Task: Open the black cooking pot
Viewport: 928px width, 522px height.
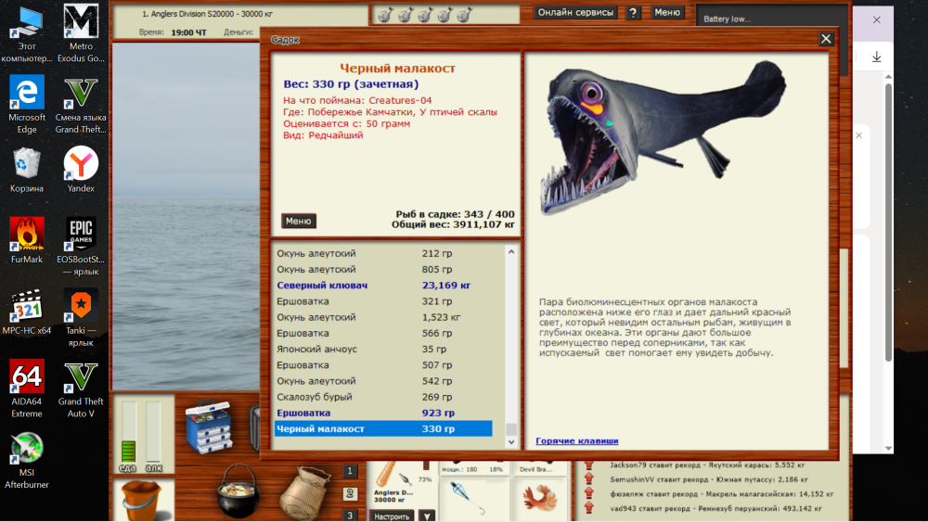Action: click(237, 488)
